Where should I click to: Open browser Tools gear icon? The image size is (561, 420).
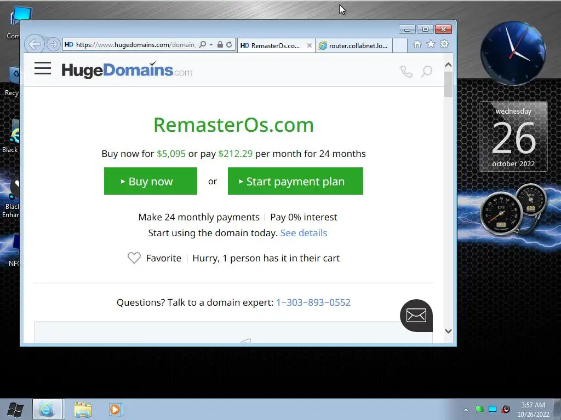(444, 44)
